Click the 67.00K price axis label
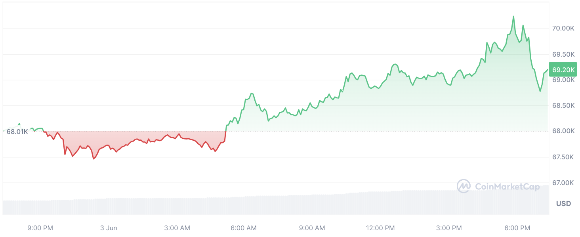The image size is (580, 237). (x=563, y=183)
